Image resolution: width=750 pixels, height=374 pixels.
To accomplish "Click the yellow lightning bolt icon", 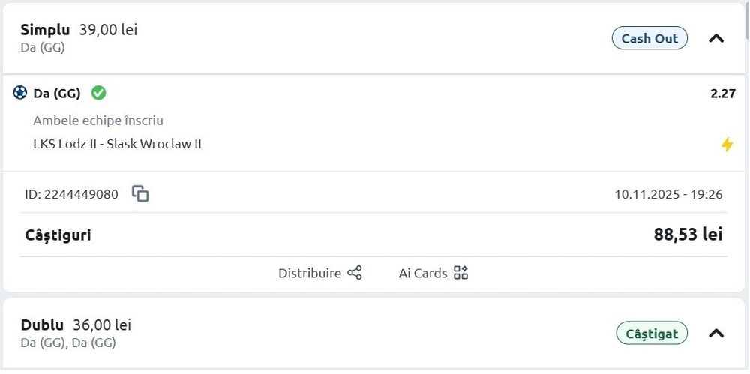I will pyautogui.click(x=727, y=145).
